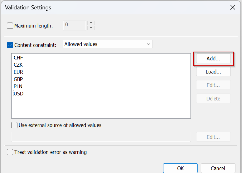Viewport: 242px width, 173px height.
Task: Select PLN in the allowed values list
Action: click(x=102, y=86)
